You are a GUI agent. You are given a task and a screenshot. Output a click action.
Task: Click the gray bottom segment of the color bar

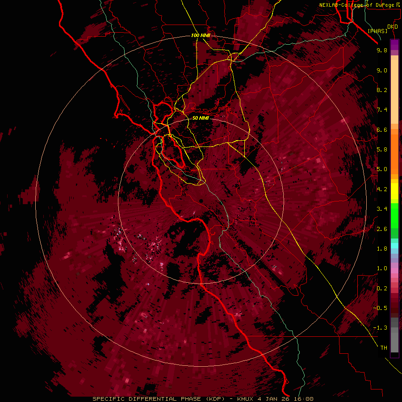click(394, 340)
